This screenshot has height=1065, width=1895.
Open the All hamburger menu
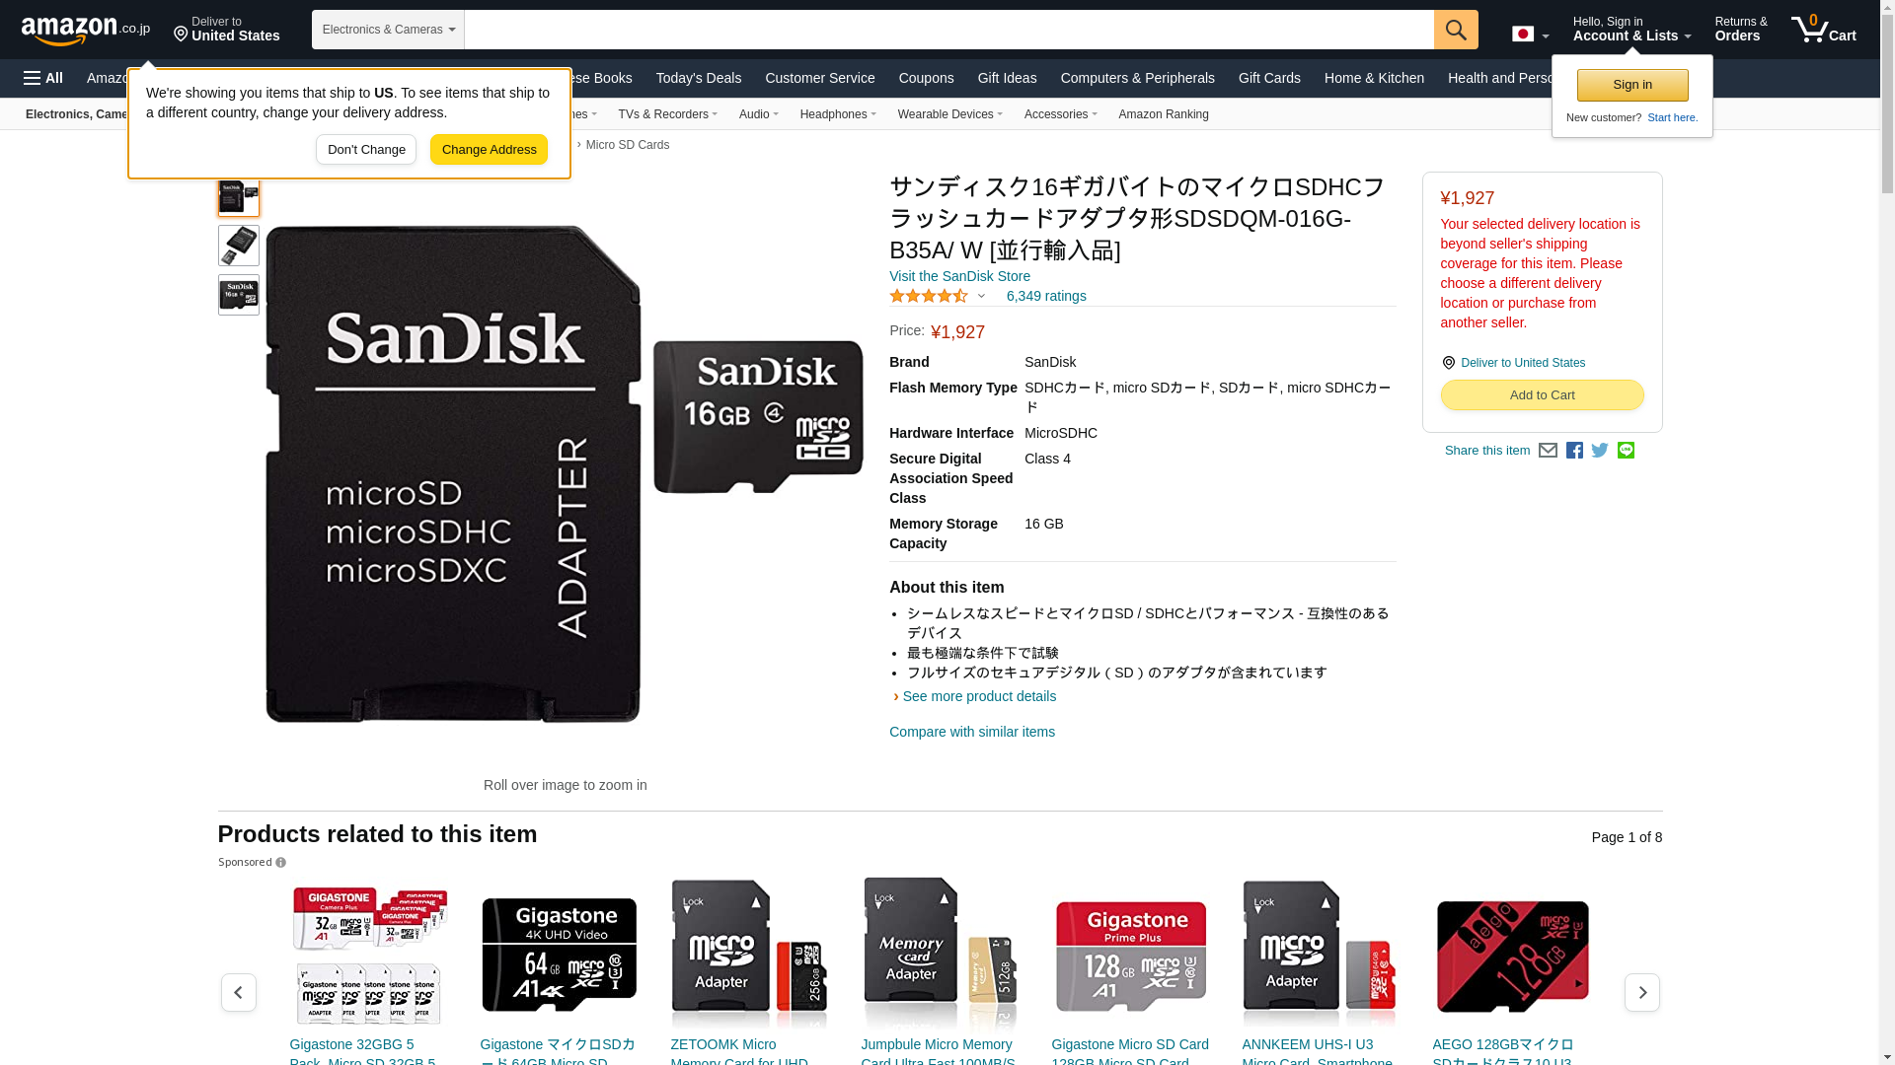click(43, 78)
